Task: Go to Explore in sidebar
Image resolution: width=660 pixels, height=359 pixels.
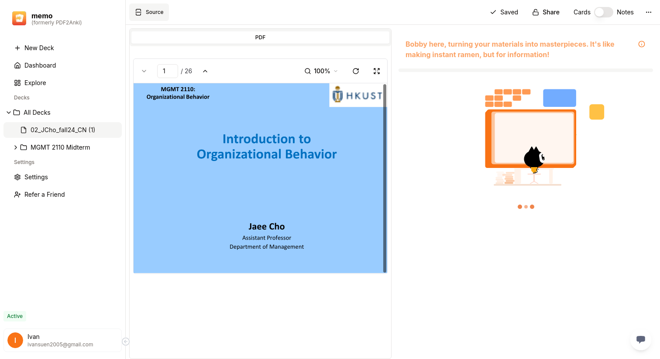Action: [x=35, y=83]
